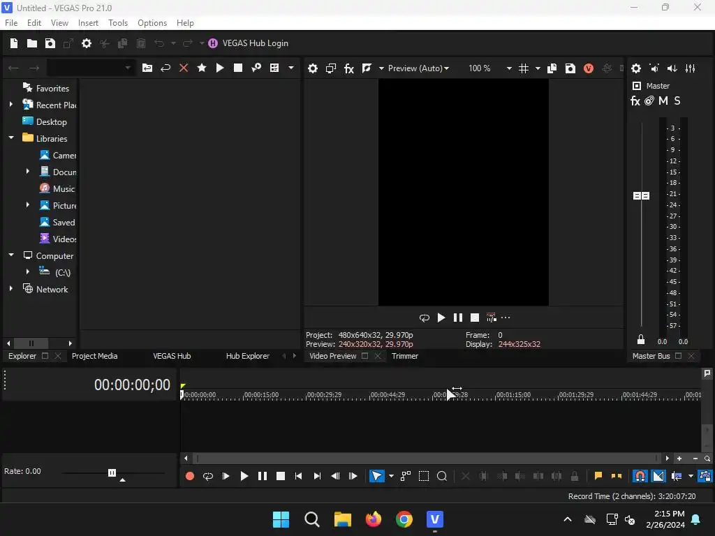This screenshot has width=715, height=536.
Task: Switch to the Project Media tab
Action: click(95, 356)
